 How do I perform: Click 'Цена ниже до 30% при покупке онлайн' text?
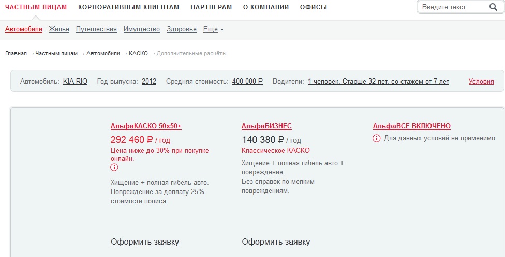160,154
